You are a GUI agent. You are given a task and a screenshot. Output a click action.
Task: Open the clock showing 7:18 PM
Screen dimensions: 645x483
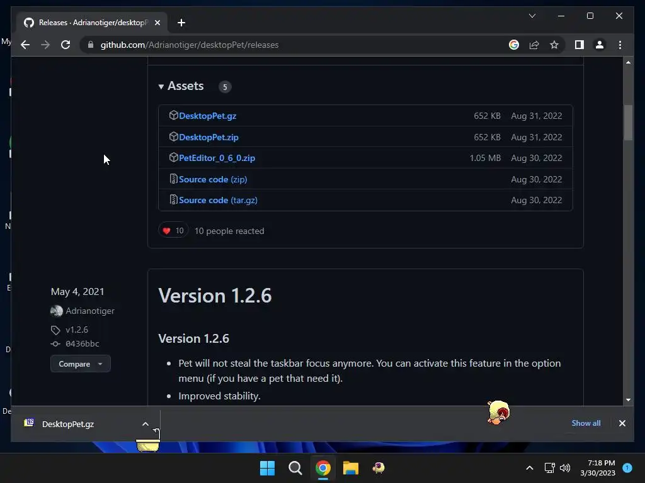[598, 468]
